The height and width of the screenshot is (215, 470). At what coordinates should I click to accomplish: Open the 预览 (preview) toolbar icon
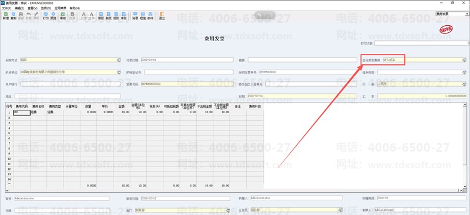tap(53, 16)
